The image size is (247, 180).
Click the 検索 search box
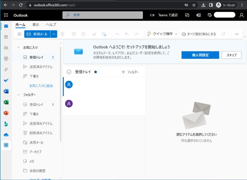click(x=103, y=15)
